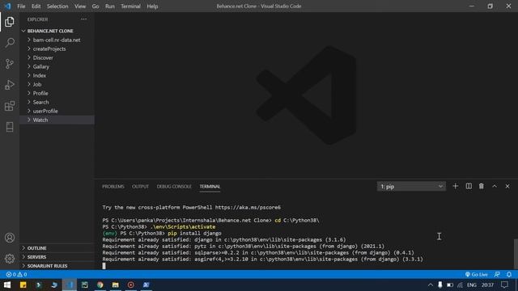The width and height of the screenshot is (518, 291).
Task: Expand the bam-cell.nr-data.net folder
Action: tap(57, 40)
